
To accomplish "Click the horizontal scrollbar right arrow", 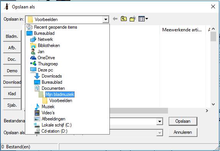I will [207, 110].
